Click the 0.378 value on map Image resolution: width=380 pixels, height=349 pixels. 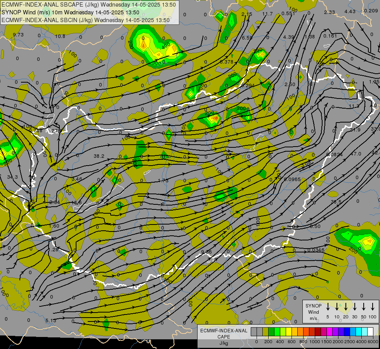(x=227, y=62)
